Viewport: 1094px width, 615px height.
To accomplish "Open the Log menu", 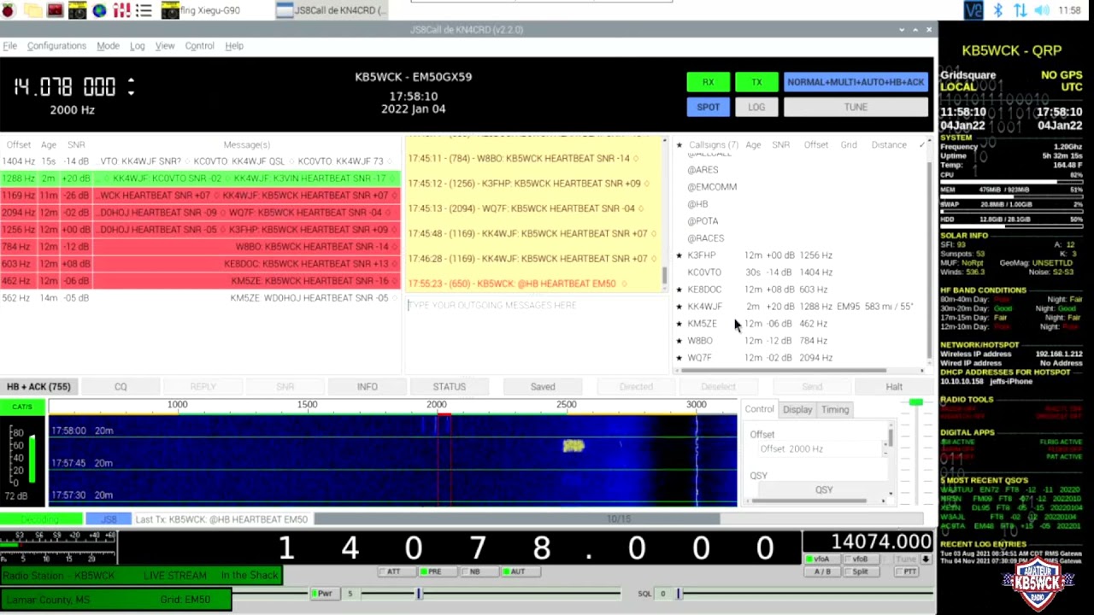I will pos(137,45).
